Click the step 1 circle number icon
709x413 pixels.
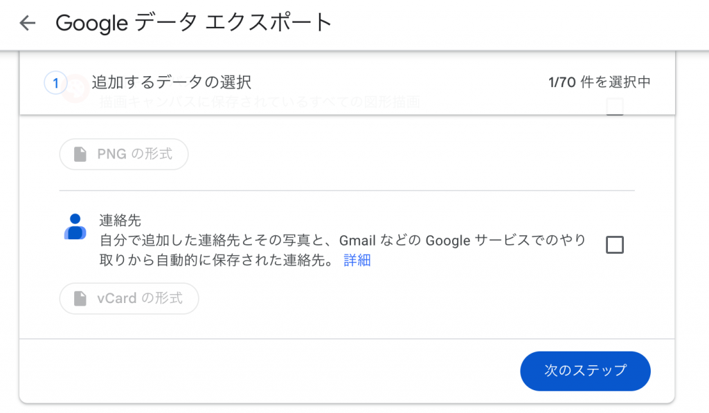pos(55,83)
